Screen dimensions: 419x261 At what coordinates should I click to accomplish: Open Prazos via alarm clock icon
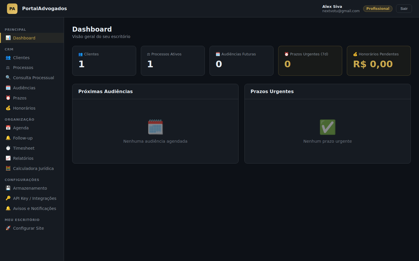8,98
